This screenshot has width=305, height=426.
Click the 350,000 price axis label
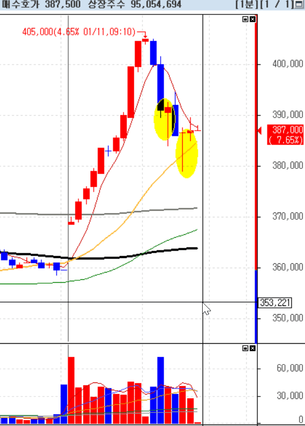click(288, 318)
